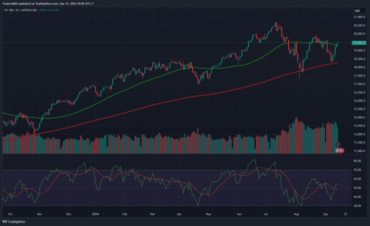
Task: Click the tallest volume bar in August
Action: [x=296, y=135]
